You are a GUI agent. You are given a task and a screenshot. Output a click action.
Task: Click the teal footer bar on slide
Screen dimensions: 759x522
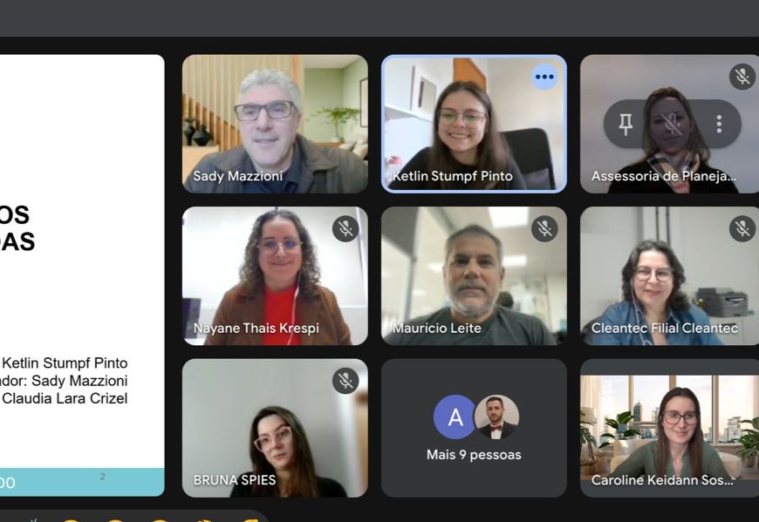pyautogui.click(x=82, y=483)
